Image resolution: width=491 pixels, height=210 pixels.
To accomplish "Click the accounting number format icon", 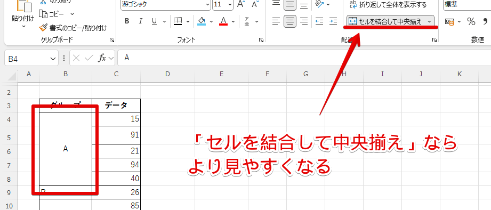I will pyautogui.click(x=449, y=21).
